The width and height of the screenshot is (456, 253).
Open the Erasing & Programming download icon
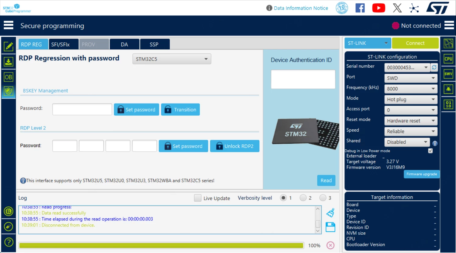click(9, 62)
